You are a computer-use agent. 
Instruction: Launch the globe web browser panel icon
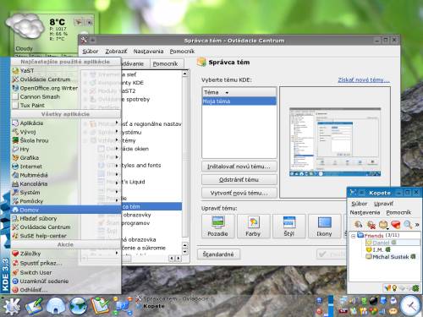(78, 306)
